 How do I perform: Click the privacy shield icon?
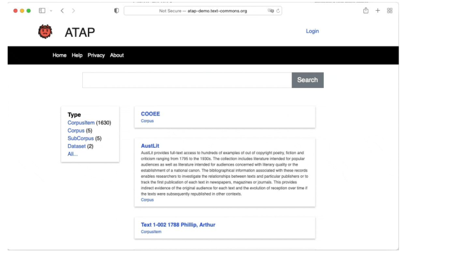coord(115,11)
